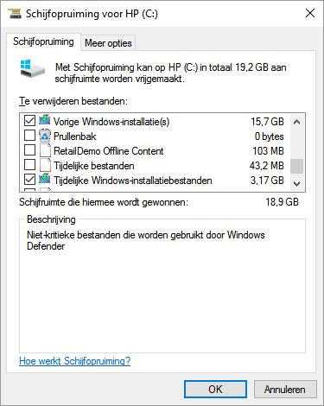
Task: Open the Hoe werkt Schijfopruiming? link
Action: coord(74,361)
